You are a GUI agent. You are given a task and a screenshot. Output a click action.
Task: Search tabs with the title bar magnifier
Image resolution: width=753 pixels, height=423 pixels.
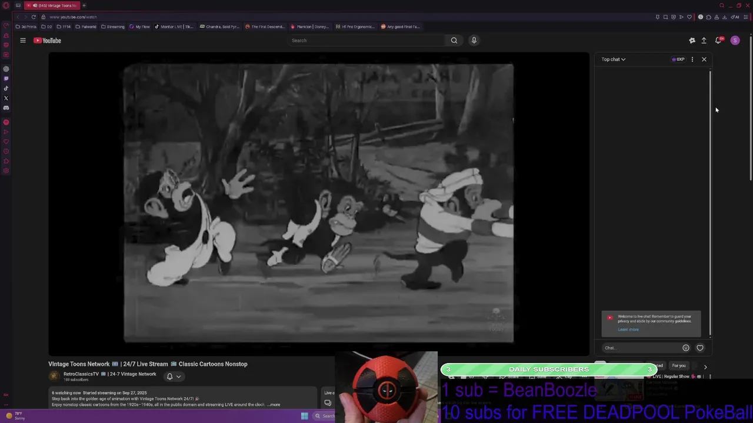point(721,5)
